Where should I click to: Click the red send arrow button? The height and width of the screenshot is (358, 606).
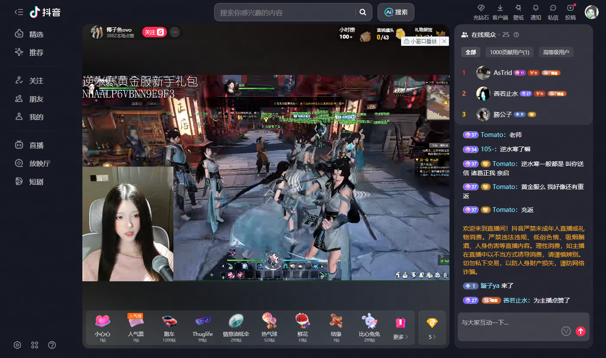click(x=580, y=331)
